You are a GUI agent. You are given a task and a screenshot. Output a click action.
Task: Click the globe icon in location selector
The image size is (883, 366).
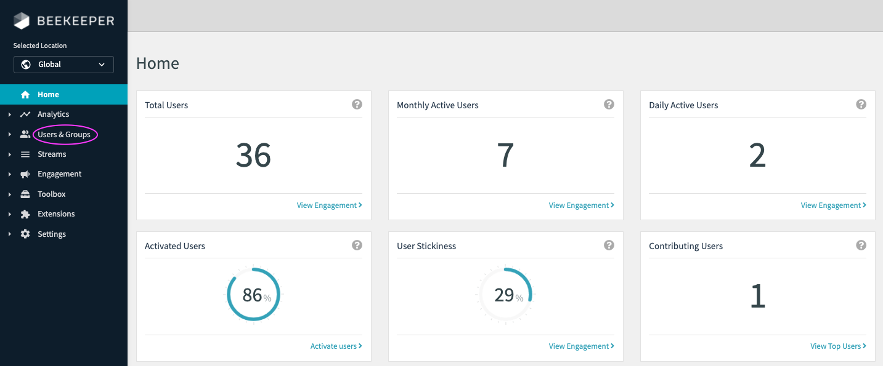(26, 65)
